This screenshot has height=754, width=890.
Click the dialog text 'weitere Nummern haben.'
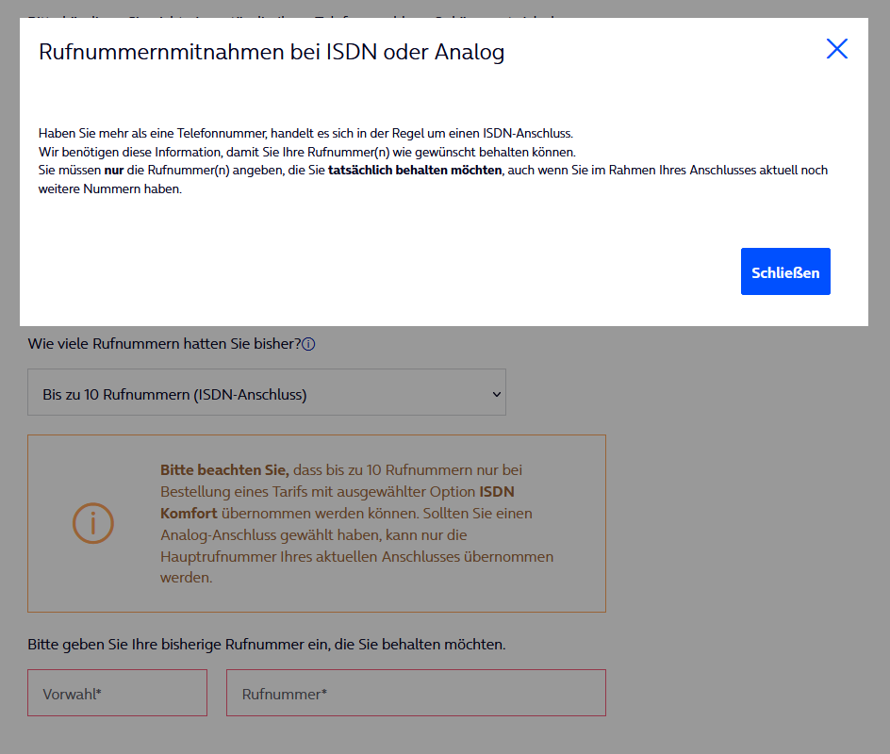pyautogui.click(x=109, y=188)
